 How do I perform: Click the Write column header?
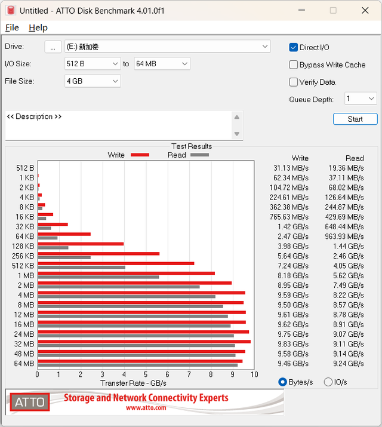click(x=300, y=158)
